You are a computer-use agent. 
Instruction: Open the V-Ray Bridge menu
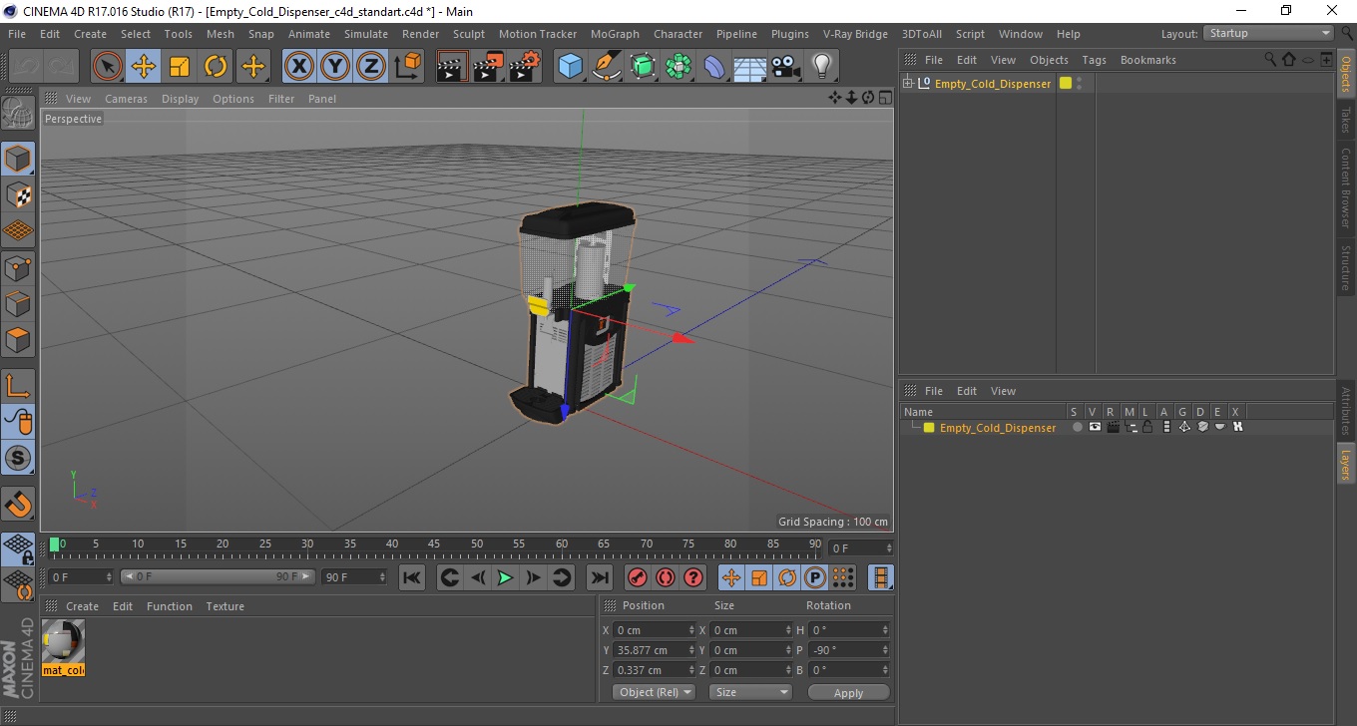[855, 34]
